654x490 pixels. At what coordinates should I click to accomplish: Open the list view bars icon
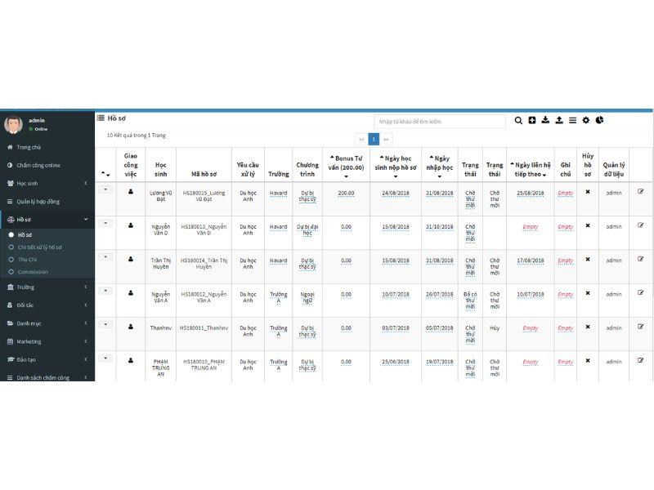tap(573, 120)
